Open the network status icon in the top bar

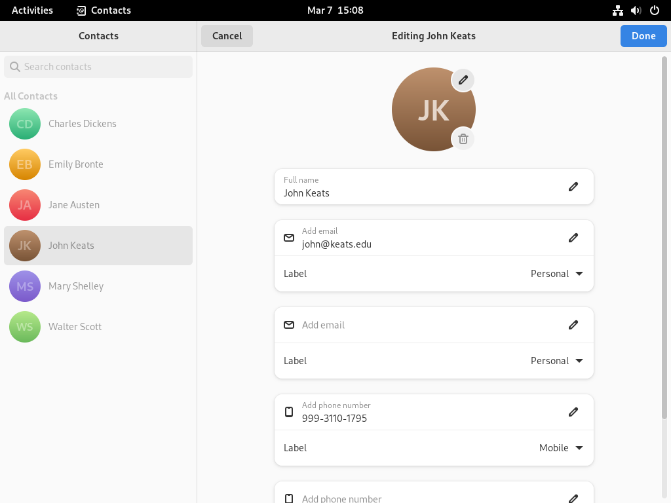[x=617, y=10]
